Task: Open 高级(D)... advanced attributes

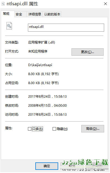Action: pos(93,129)
